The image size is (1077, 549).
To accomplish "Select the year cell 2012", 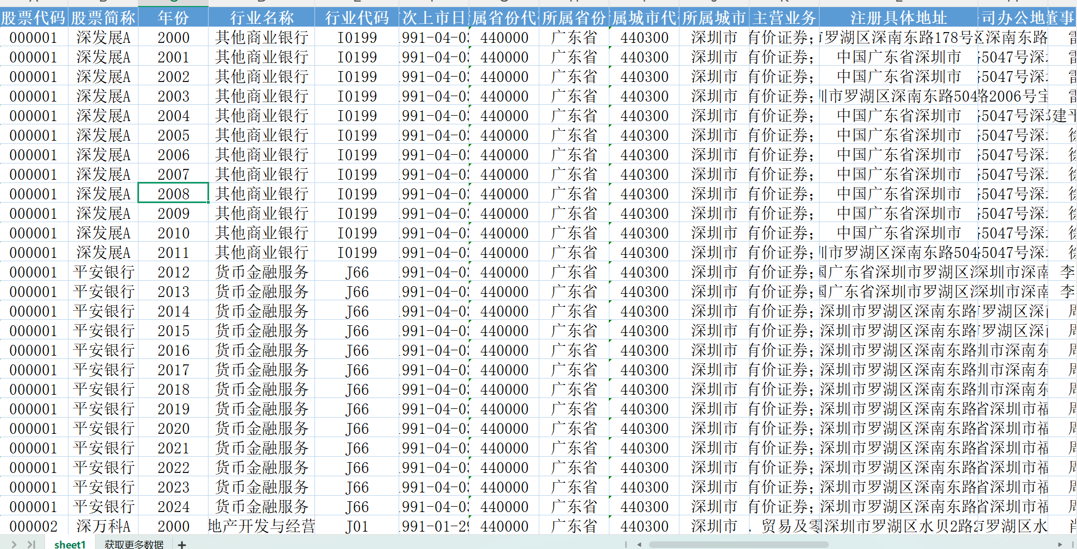I will coord(173,272).
